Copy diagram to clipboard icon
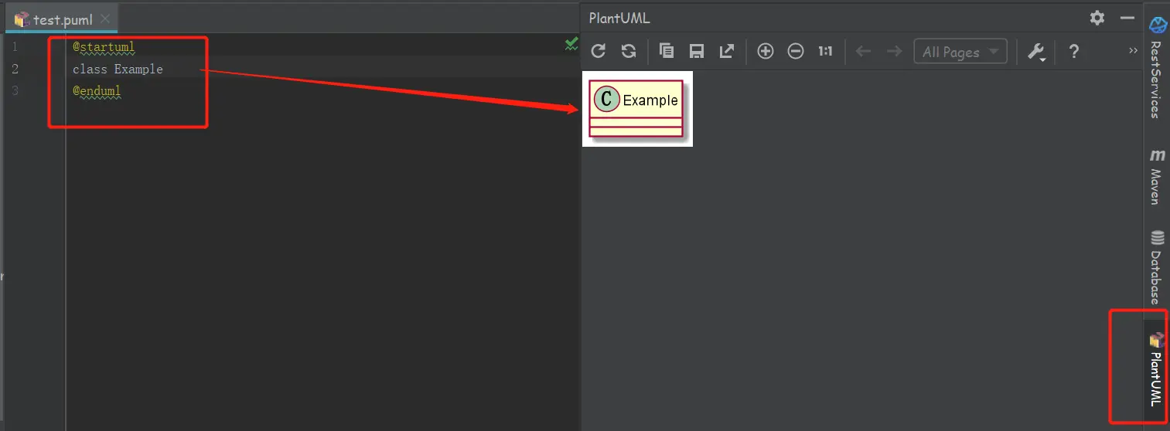This screenshot has height=431, width=1170. pyautogui.click(x=666, y=52)
